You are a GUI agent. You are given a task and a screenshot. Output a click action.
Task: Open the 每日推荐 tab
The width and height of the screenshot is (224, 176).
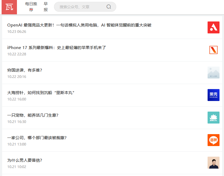coord(31,7)
